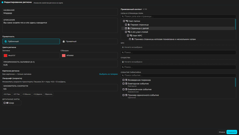This screenshot has width=239, height=135.
Task: Click the node icon beside А это узел статей
Action: tap(129, 32)
